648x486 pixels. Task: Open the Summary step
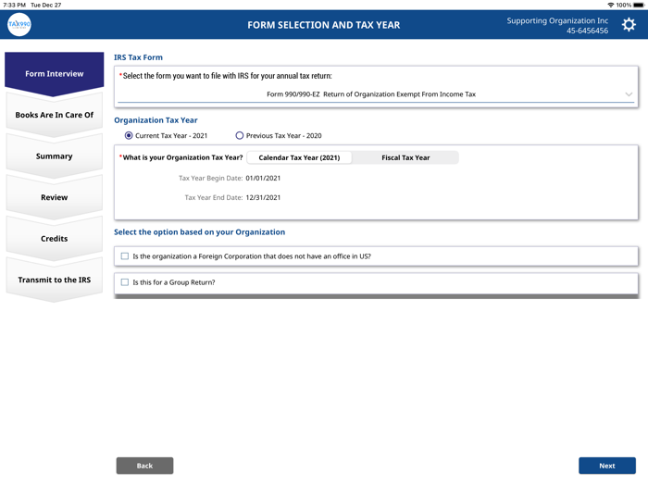pos(54,156)
